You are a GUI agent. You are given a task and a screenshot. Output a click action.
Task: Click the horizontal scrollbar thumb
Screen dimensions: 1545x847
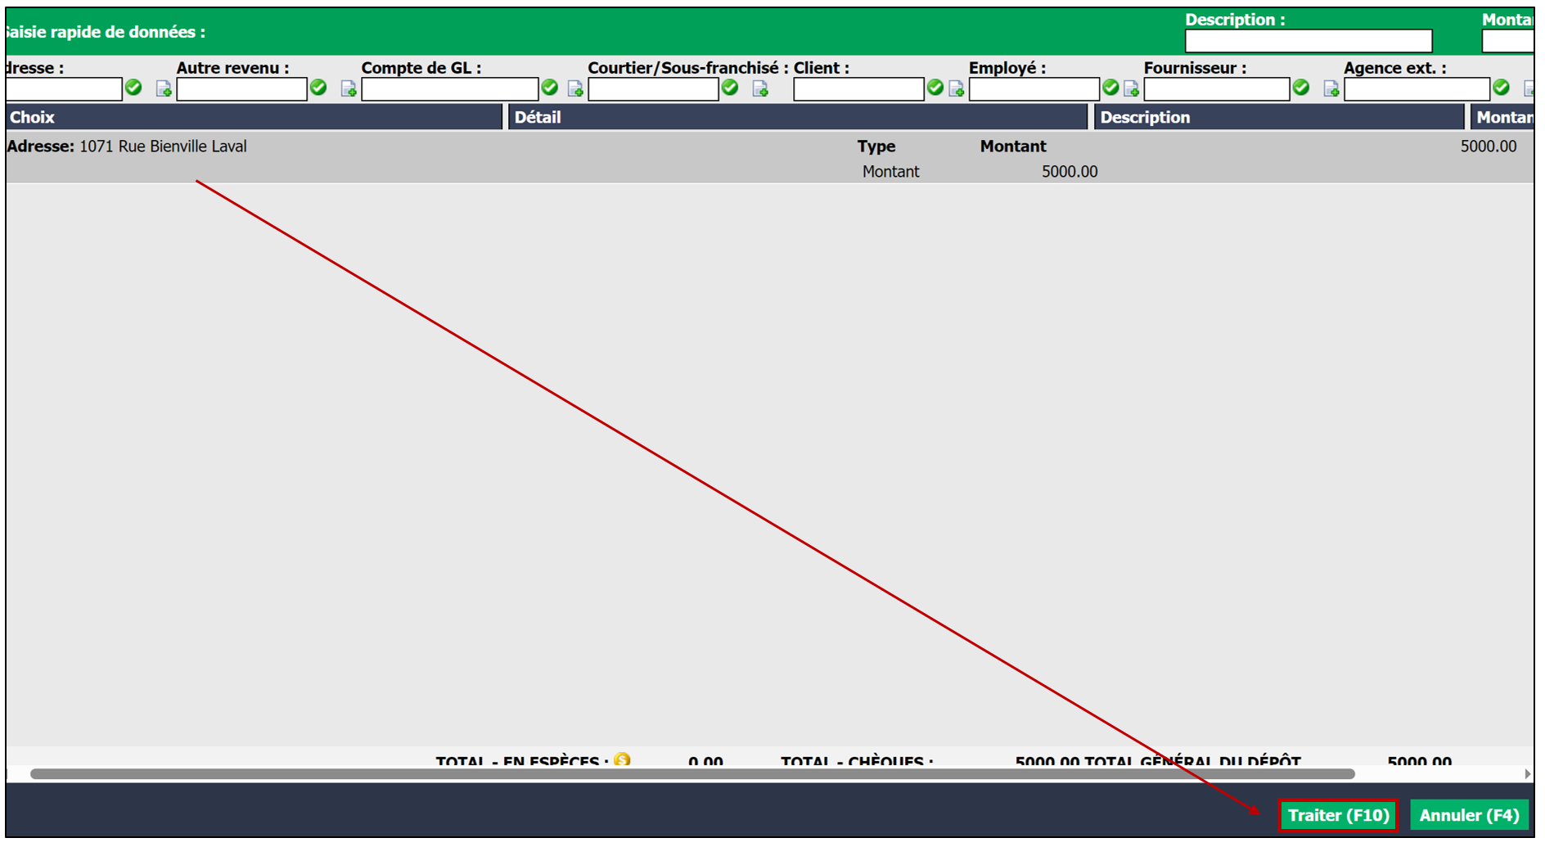click(x=692, y=773)
